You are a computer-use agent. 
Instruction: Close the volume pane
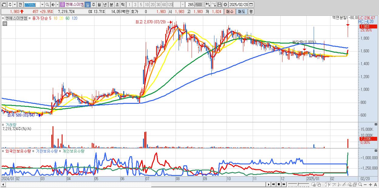pyautogui.click(x=377, y=124)
